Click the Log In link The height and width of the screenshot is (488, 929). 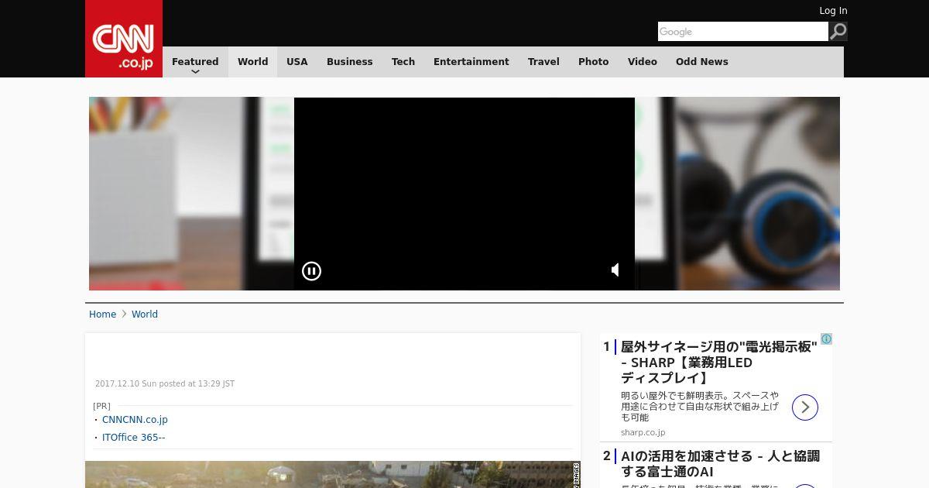833,11
